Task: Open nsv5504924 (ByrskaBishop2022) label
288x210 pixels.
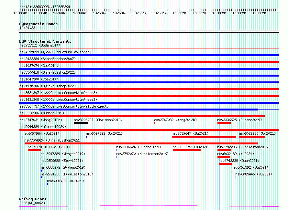Action: [52, 140]
